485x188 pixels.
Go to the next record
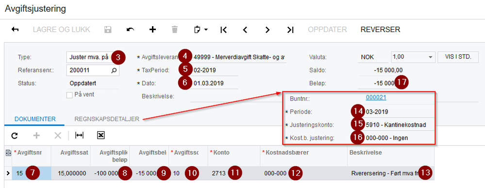(268, 30)
